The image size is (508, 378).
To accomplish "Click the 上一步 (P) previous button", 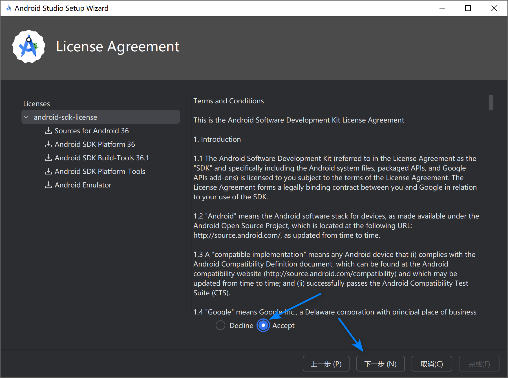I will tap(326, 364).
